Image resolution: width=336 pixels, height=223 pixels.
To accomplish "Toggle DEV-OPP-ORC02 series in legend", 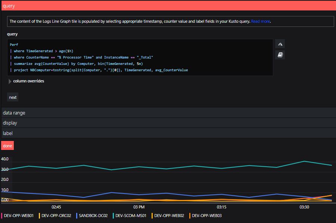I will click(56, 216).
